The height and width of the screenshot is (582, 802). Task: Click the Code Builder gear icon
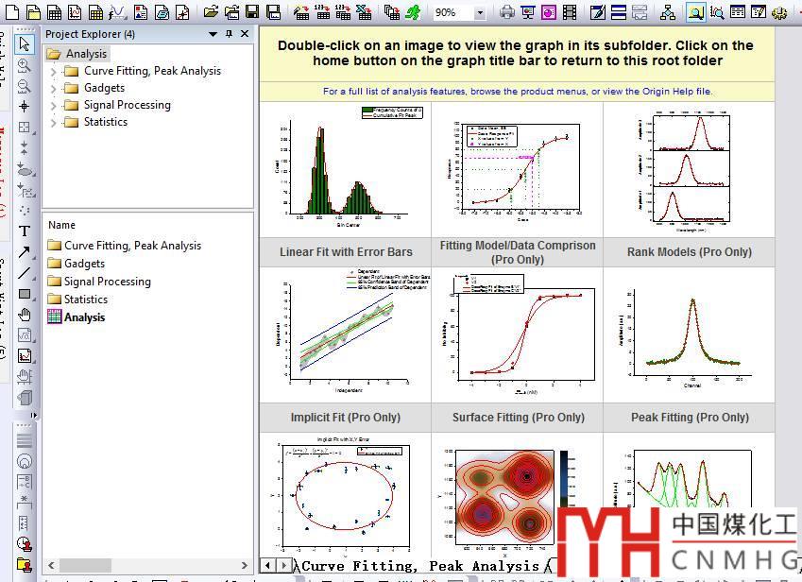(779, 12)
